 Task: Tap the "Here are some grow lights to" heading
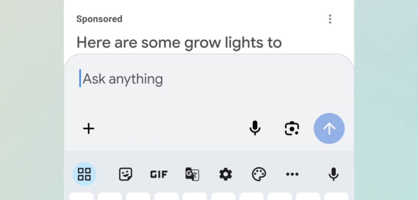click(179, 42)
